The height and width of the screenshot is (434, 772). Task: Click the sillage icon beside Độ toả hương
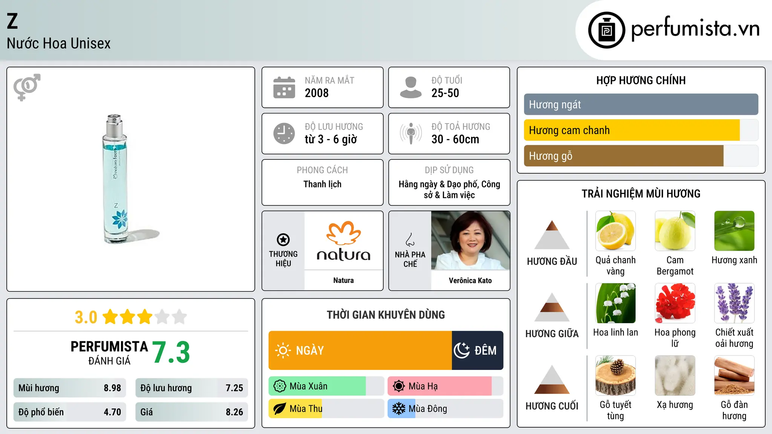pyautogui.click(x=411, y=133)
